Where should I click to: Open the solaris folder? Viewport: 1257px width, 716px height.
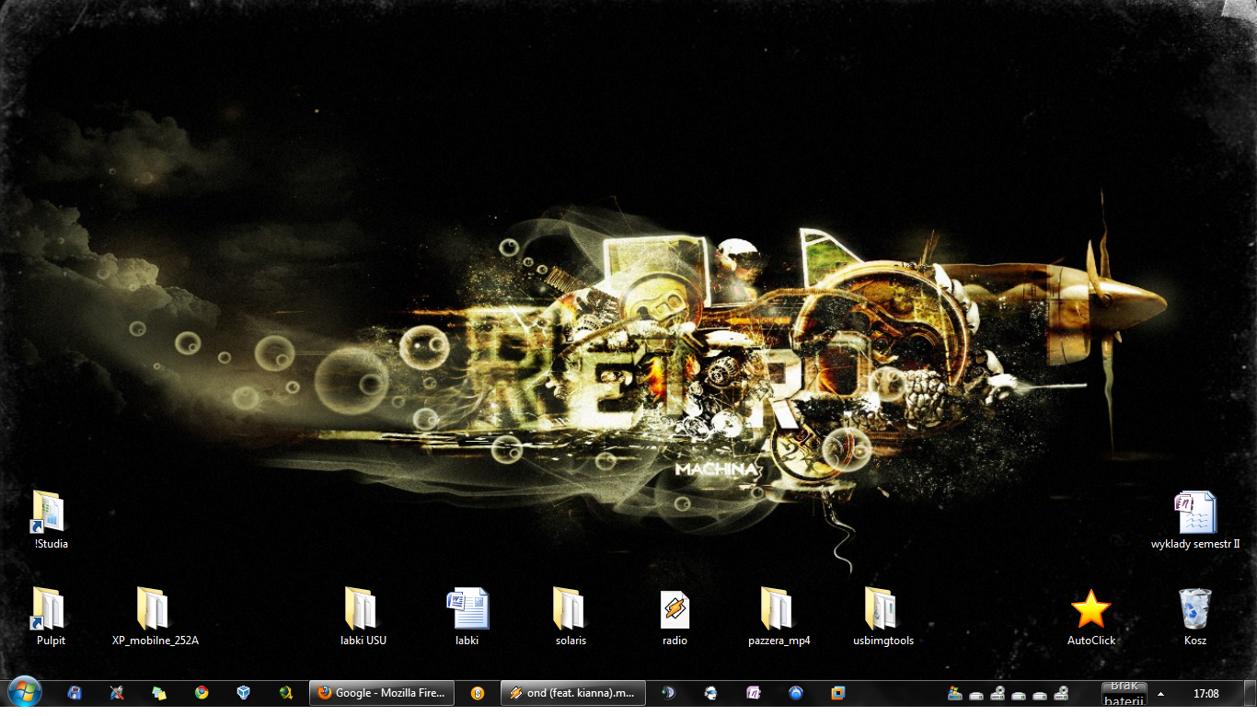point(570,609)
